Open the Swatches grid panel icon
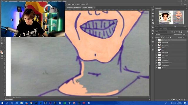The height and width of the screenshot is (105, 188). [153, 16]
